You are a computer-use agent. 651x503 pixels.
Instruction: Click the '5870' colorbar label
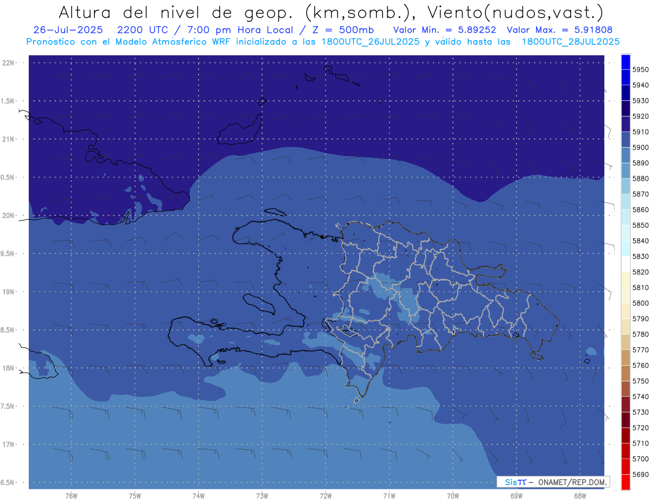pos(641,194)
